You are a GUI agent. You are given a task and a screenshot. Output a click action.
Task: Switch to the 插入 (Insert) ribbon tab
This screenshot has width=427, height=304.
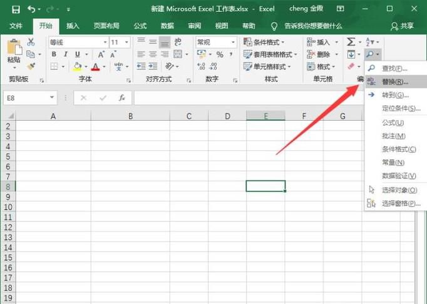pyautogui.click(x=73, y=26)
